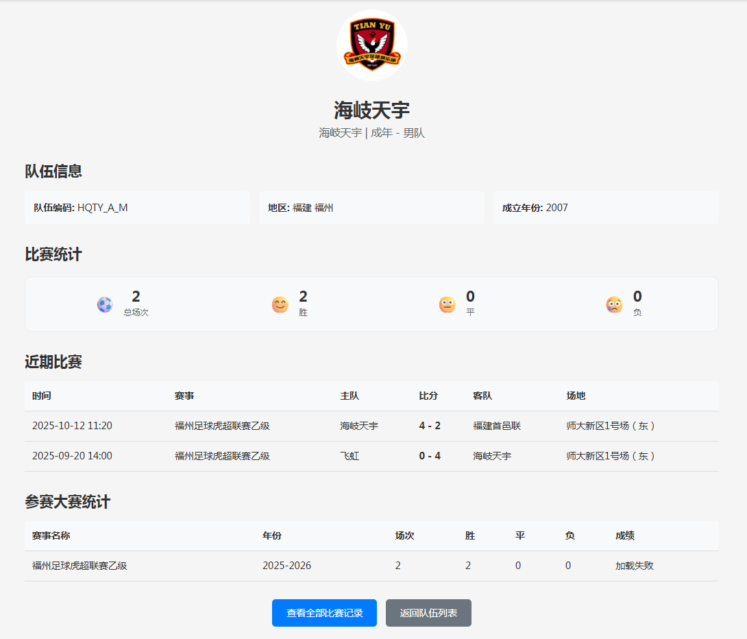Click 返回队伍列表 gray button
The image size is (747, 639).
click(428, 613)
